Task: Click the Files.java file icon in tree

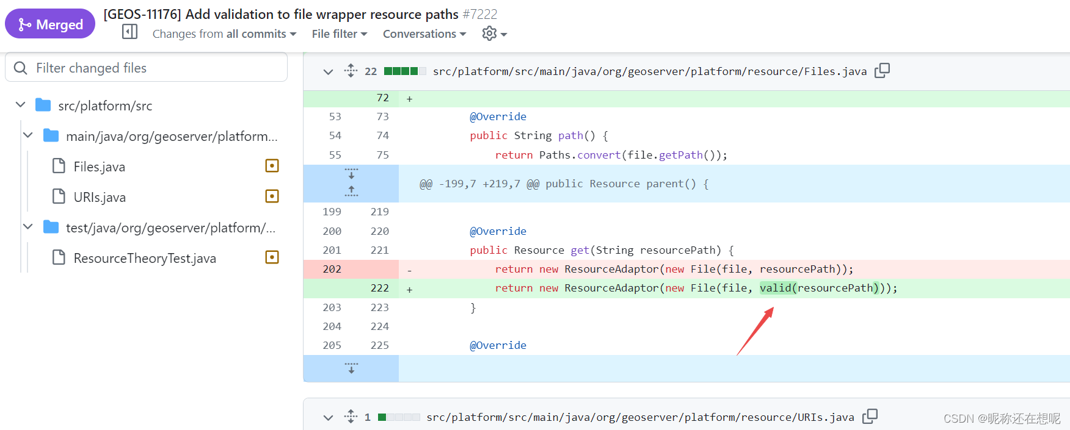Action: 59,166
